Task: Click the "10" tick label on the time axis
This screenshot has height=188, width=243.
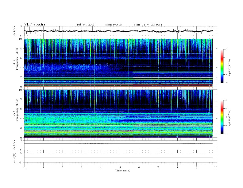Action: (216, 167)
